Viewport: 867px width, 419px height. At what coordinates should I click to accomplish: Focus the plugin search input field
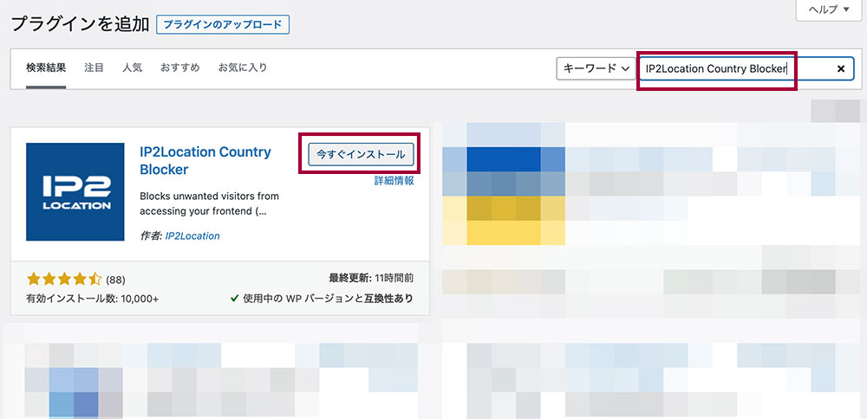click(x=737, y=68)
